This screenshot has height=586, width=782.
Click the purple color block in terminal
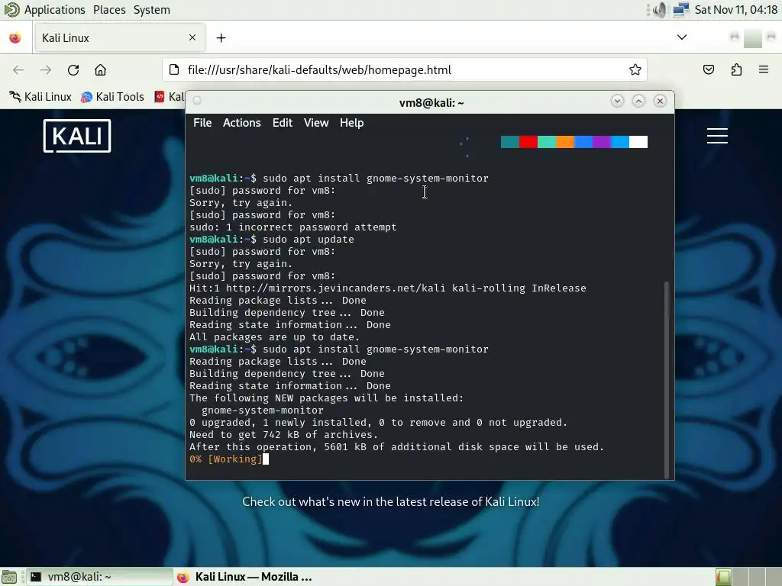pyautogui.click(x=602, y=142)
